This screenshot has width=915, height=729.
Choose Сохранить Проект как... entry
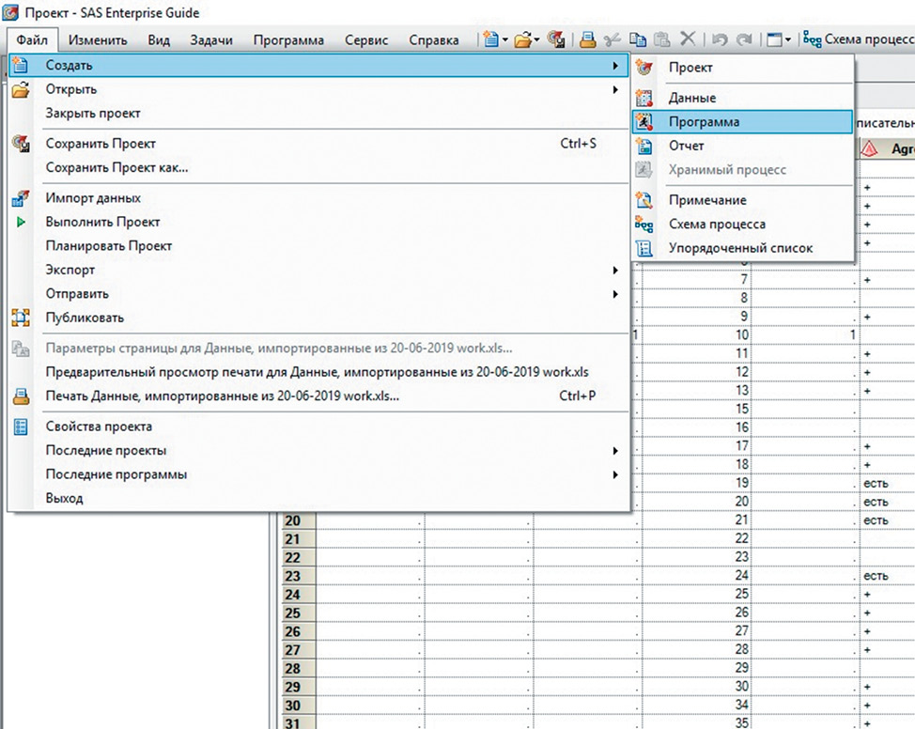[116, 167]
